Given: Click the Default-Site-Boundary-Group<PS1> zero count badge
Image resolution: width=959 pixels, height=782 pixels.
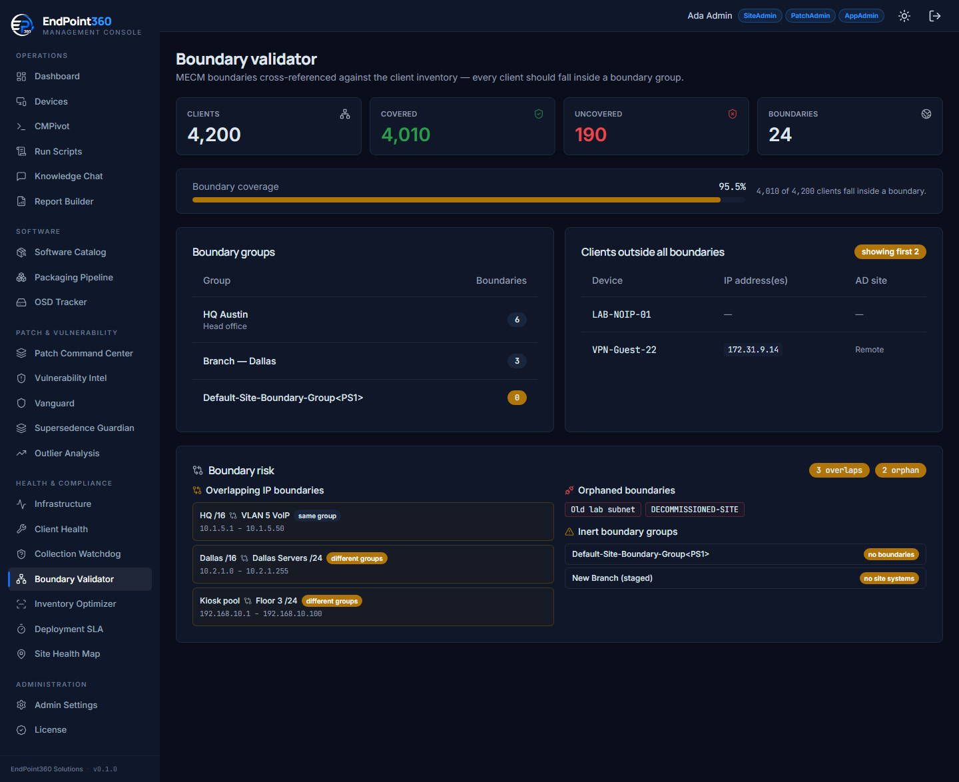Looking at the screenshot, I should pos(517,398).
